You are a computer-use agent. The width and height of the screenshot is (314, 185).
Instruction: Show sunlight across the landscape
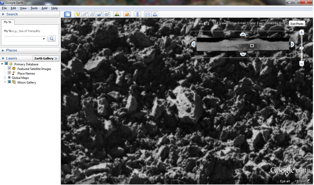117,14
